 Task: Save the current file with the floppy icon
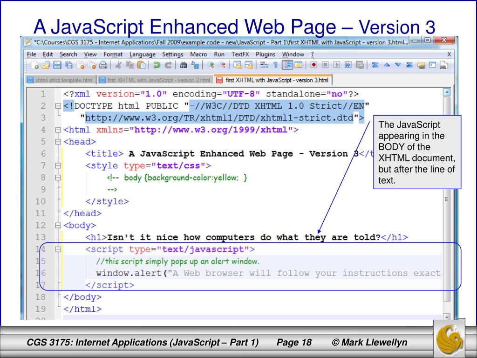click(57, 65)
